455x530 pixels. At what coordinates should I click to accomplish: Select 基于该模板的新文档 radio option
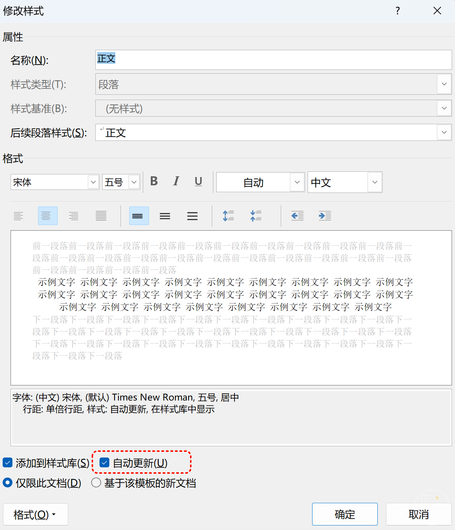(97, 483)
